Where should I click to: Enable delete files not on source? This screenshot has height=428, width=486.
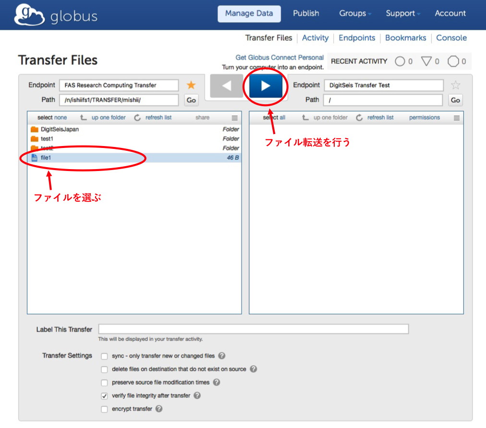pos(105,369)
